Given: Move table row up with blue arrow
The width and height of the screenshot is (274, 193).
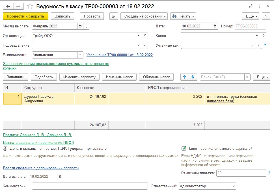Looking at the screenshot, I should [185, 77].
